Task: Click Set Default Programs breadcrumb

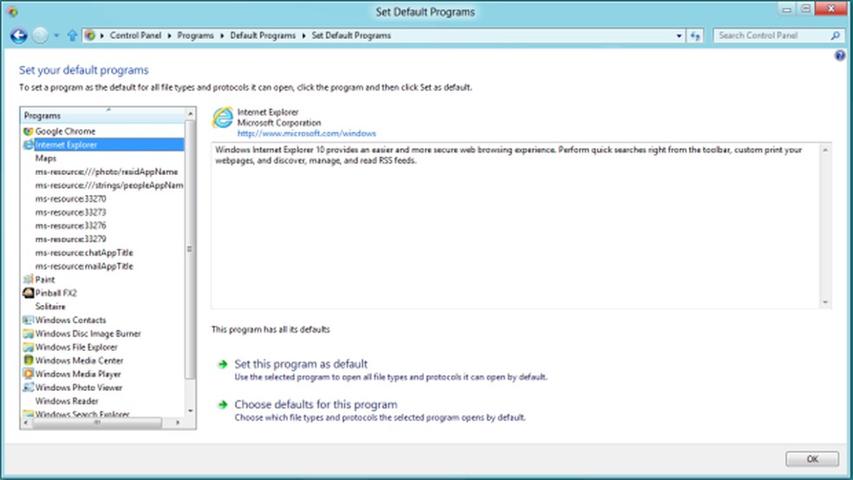Action: tap(351, 36)
